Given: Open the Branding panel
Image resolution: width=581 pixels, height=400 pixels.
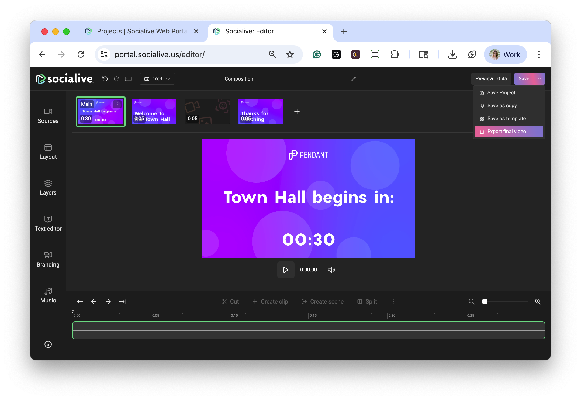Looking at the screenshot, I should coord(48,259).
